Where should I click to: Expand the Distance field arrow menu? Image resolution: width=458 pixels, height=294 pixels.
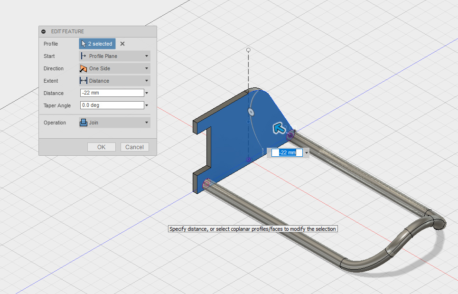pyautogui.click(x=147, y=94)
